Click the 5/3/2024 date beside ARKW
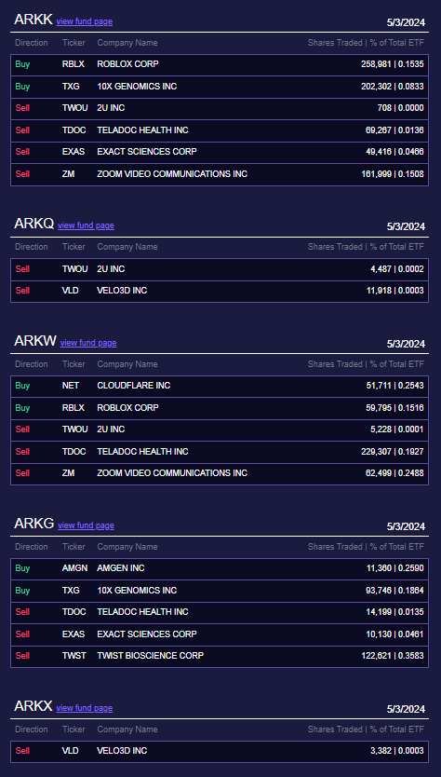The height and width of the screenshot is (777, 441). pos(406,344)
